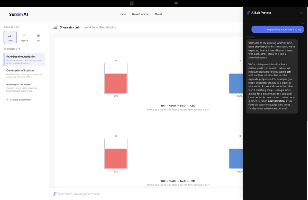The height and width of the screenshot is (200, 308).
Task: Click the 'explain this experiment to me' message bubble
Action: [278, 29]
